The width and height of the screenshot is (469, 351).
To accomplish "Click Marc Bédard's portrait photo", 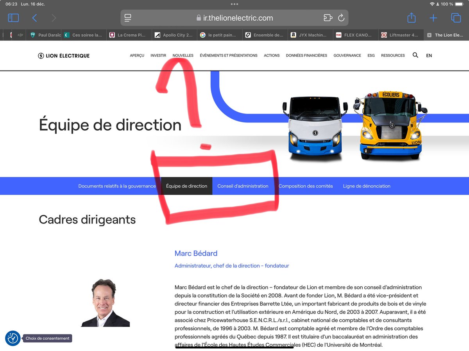I will click(105, 303).
